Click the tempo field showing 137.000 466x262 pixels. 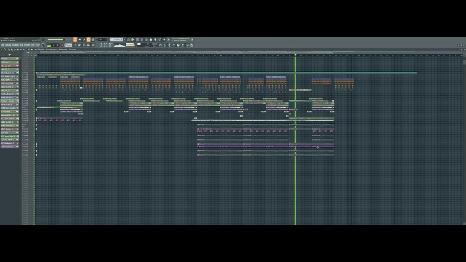pos(68,45)
